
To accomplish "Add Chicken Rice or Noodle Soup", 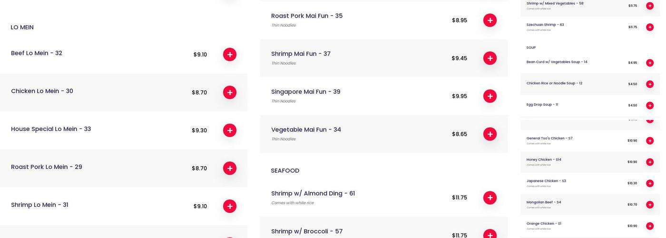I will (x=650, y=84).
